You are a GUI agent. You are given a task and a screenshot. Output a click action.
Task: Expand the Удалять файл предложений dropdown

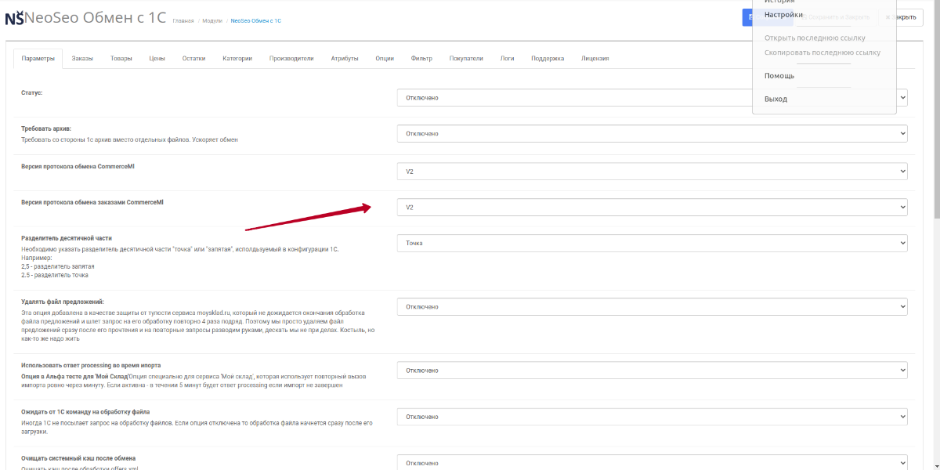[x=653, y=307]
